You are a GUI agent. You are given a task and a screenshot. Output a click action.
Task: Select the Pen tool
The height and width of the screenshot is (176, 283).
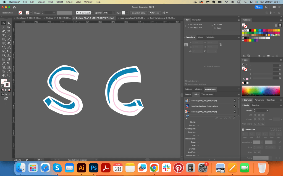[x=4, y=31]
